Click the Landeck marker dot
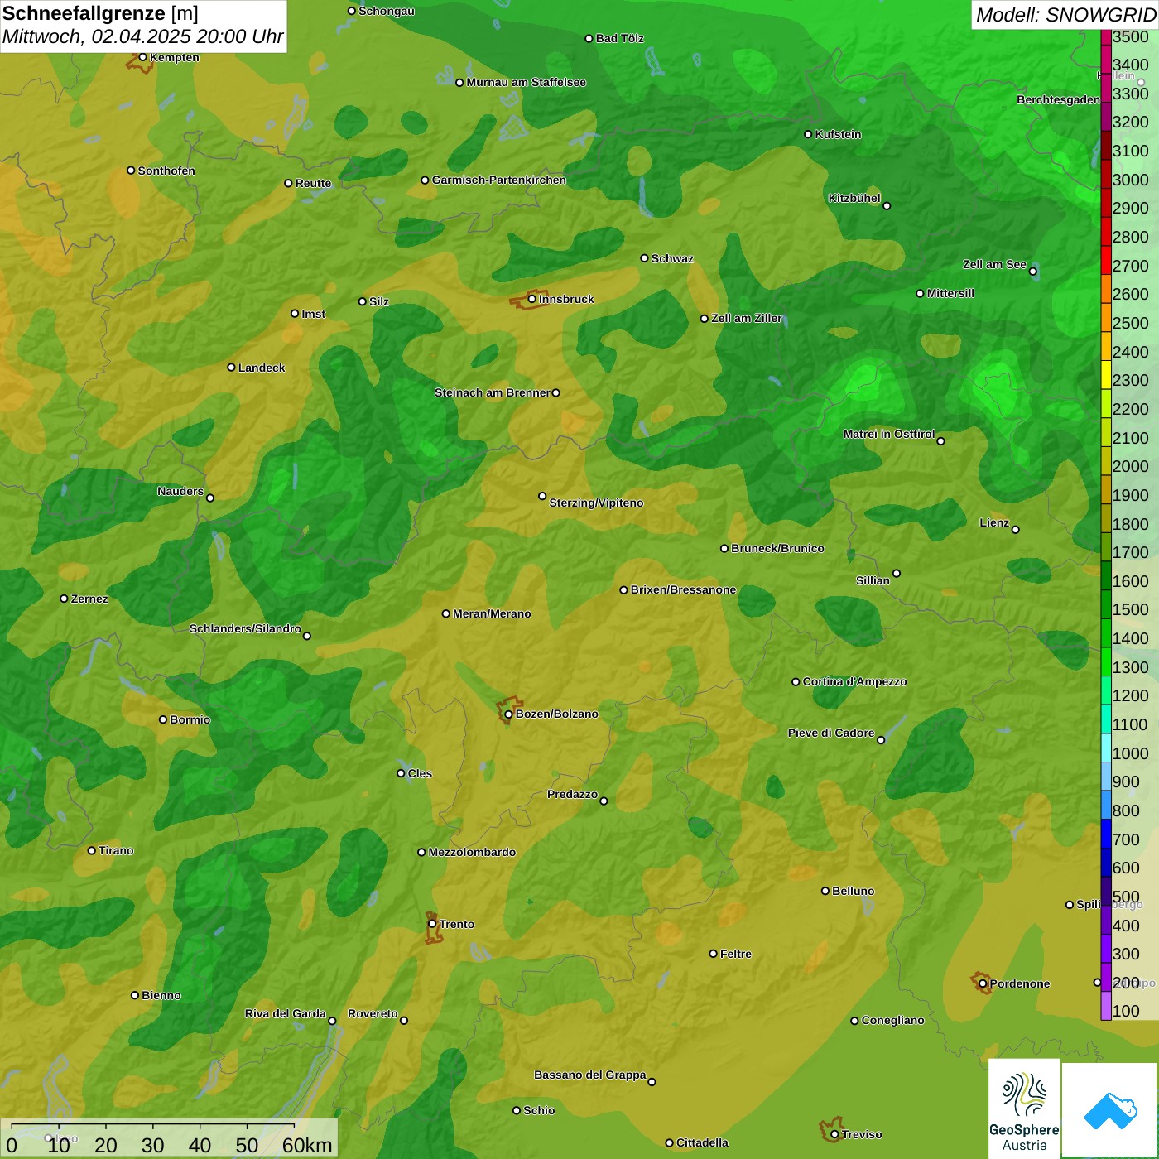The width and height of the screenshot is (1159, 1159). pyautogui.click(x=231, y=368)
